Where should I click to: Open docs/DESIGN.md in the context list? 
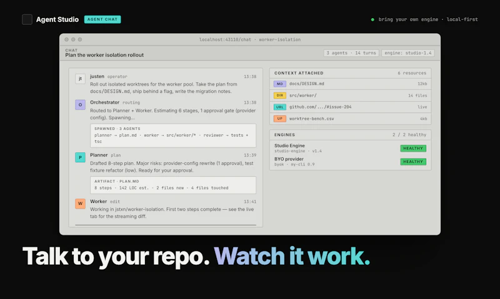pyautogui.click(x=350, y=84)
